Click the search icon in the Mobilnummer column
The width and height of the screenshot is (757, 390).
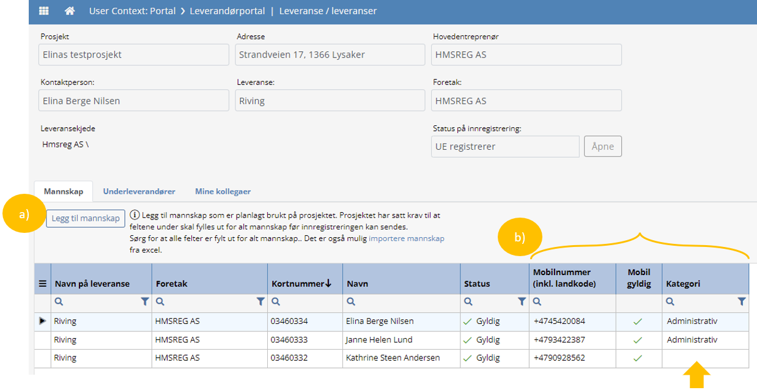pos(536,301)
